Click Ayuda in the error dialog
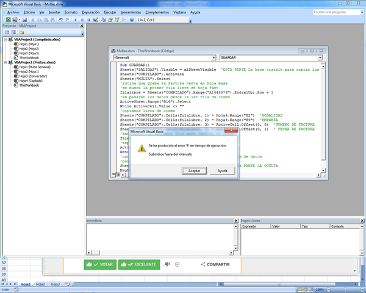The width and height of the screenshot is (366, 293). coord(223,171)
